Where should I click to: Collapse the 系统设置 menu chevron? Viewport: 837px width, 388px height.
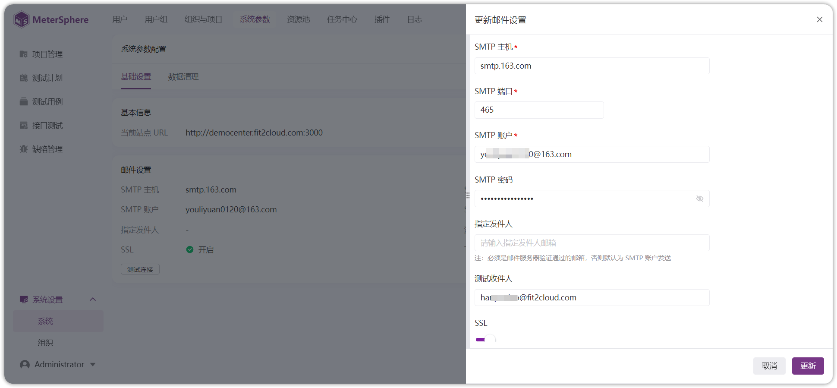coord(93,300)
